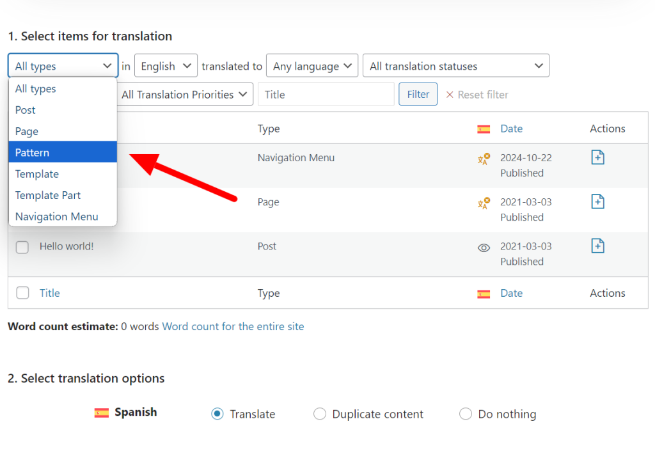Screen dimensions: 655x458
Task: Click Post type cell in Hello world! row
Action: [267, 246]
